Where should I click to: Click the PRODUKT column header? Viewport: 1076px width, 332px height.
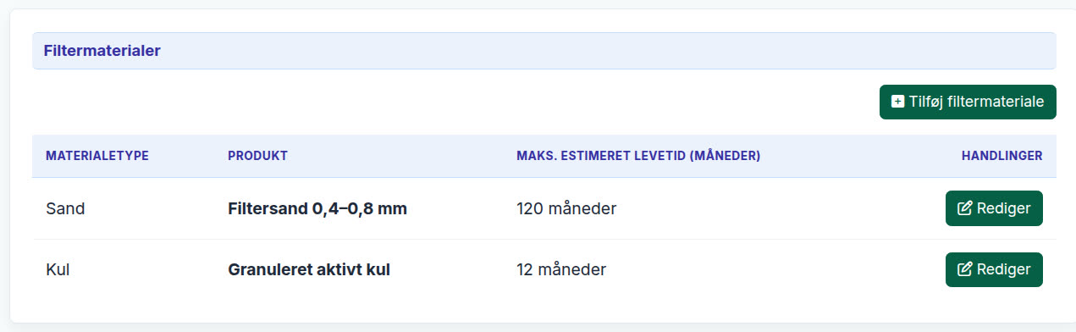(x=257, y=156)
